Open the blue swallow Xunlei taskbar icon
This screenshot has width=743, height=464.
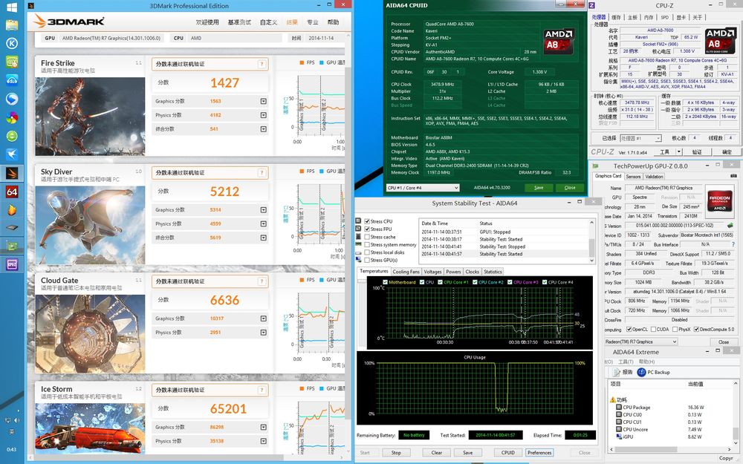(x=12, y=154)
